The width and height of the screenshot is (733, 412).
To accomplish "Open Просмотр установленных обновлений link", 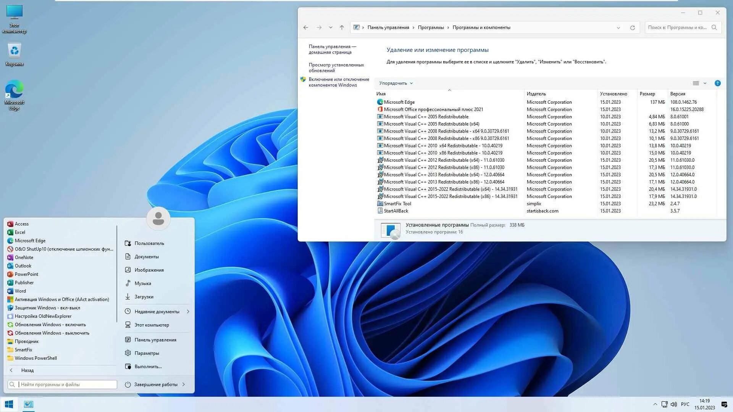I will click(336, 68).
